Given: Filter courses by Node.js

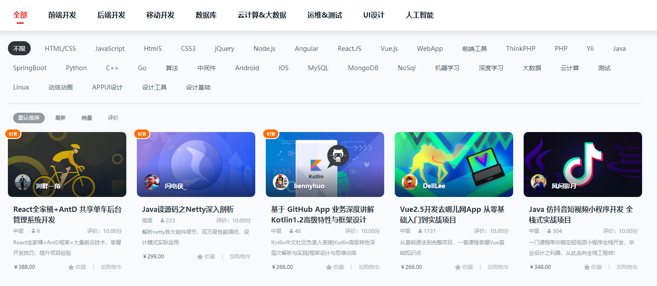Looking at the screenshot, I should point(264,49).
